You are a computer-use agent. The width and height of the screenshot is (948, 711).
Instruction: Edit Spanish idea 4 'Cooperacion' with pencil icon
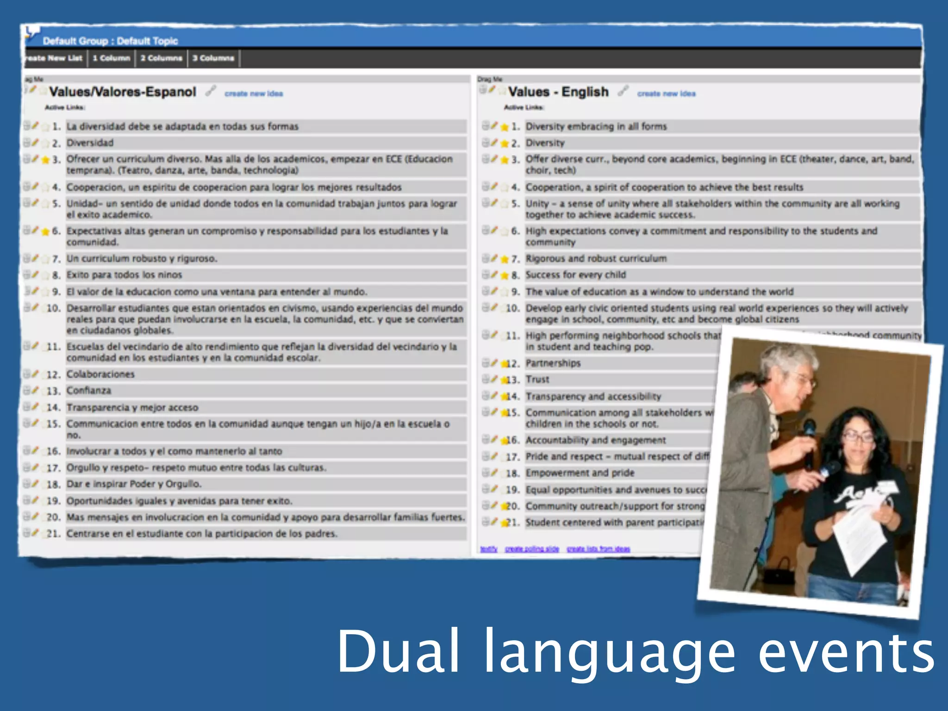(x=35, y=187)
